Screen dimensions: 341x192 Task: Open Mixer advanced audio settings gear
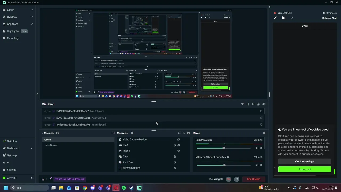tap(264, 133)
